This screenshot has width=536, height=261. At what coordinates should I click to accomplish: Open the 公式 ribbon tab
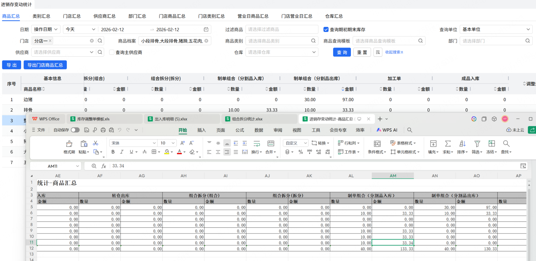tap(240, 130)
